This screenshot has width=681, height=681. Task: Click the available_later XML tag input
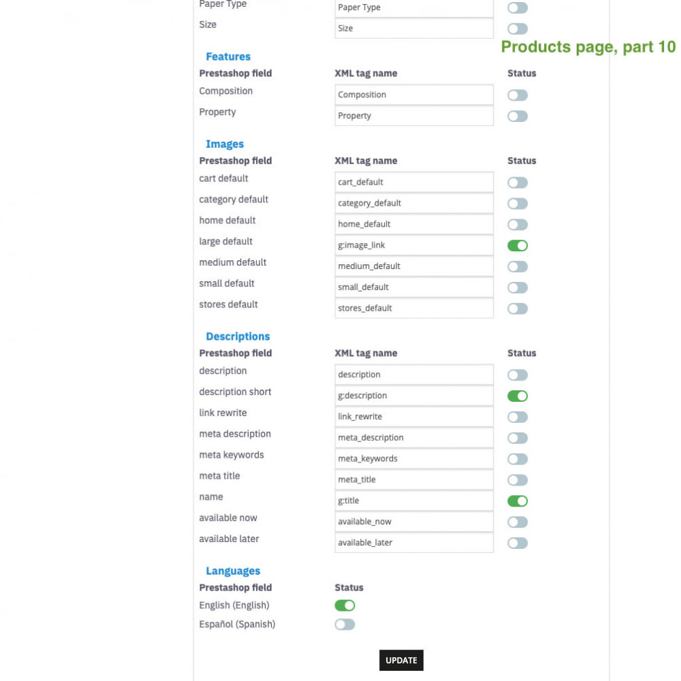tap(413, 543)
